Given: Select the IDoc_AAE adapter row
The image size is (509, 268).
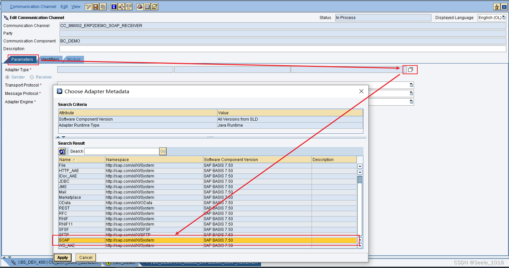Looking at the screenshot, I should [207, 176].
